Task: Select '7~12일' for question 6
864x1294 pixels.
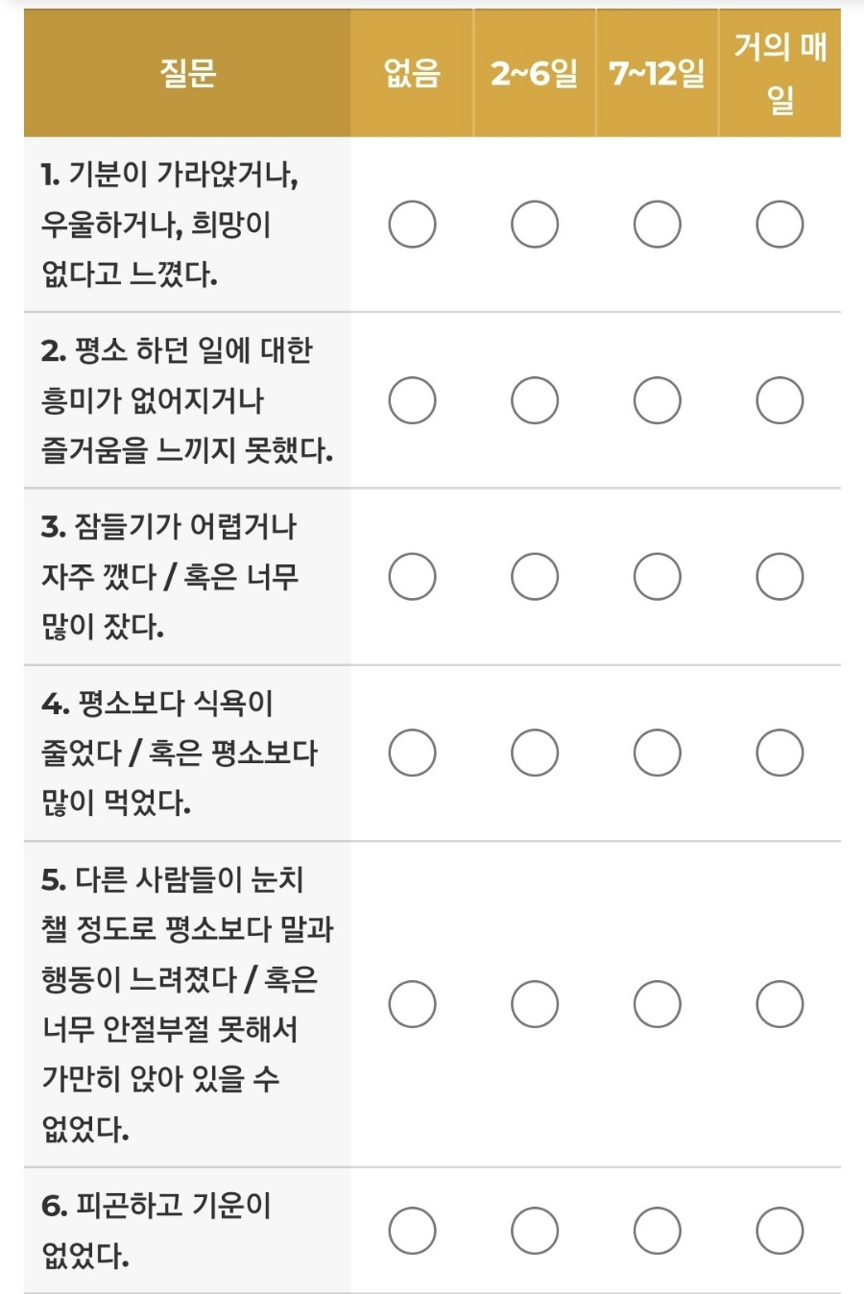Action: click(x=658, y=1231)
